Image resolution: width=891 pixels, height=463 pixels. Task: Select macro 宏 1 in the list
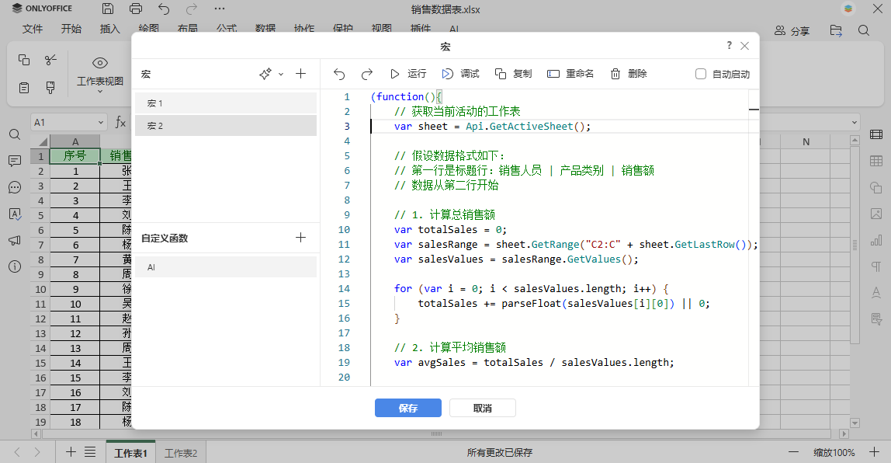pyautogui.click(x=226, y=103)
